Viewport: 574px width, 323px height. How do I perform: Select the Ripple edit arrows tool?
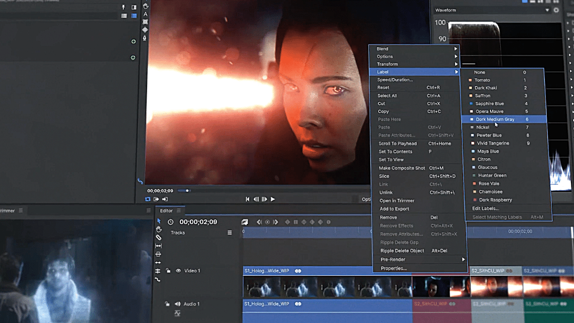(x=158, y=263)
